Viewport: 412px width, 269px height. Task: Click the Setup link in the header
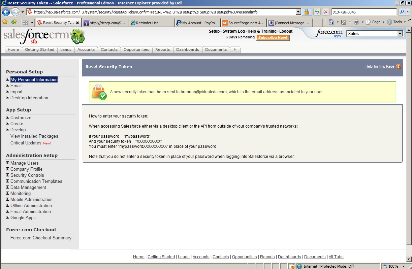click(x=214, y=31)
